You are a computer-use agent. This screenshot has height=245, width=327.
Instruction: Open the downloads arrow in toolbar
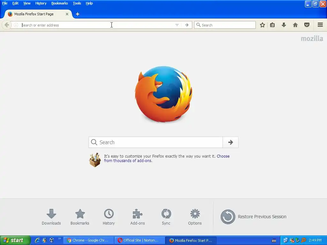coord(284,25)
